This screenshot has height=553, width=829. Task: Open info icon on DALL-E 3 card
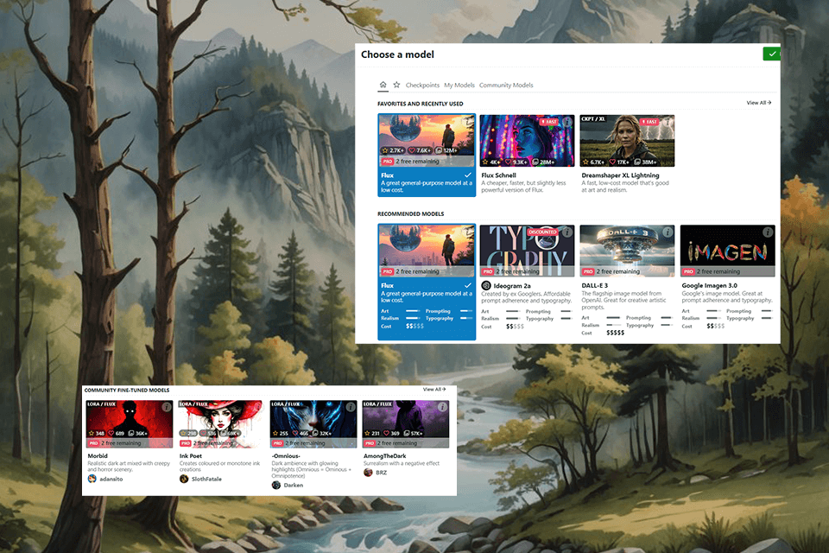pos(668,232)
